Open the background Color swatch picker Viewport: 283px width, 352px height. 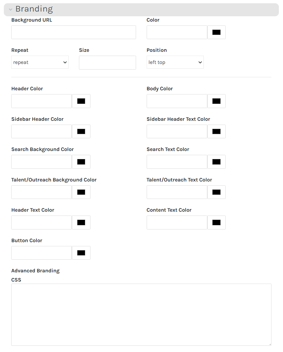216,32
